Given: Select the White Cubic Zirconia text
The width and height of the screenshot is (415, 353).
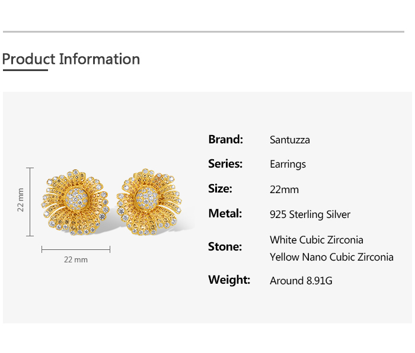Looking at the screenshot, I should 317,240.
